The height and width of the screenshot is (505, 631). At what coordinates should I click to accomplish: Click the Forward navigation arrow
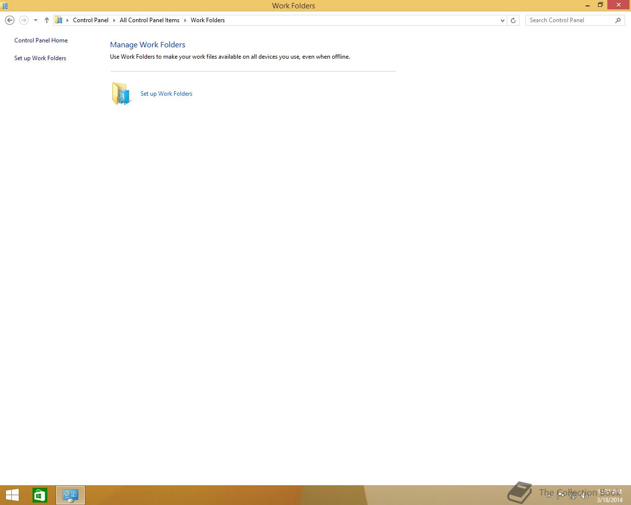[23, 20]
